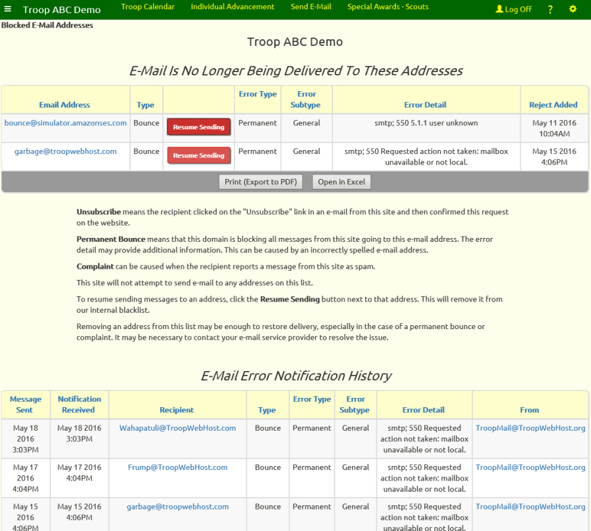Sort history by Notification Received column

click(79, 404)
